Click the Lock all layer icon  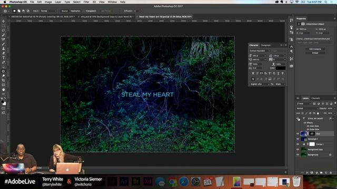coord(318,113)
